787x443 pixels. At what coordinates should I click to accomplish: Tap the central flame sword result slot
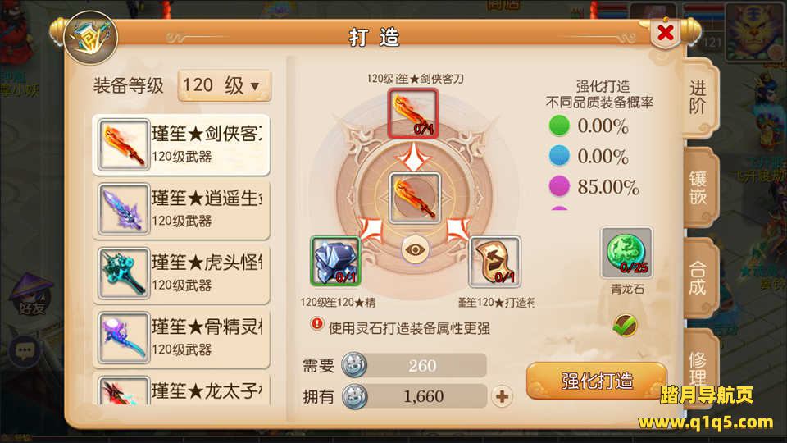pyautogui.click(x=415, y=199)
